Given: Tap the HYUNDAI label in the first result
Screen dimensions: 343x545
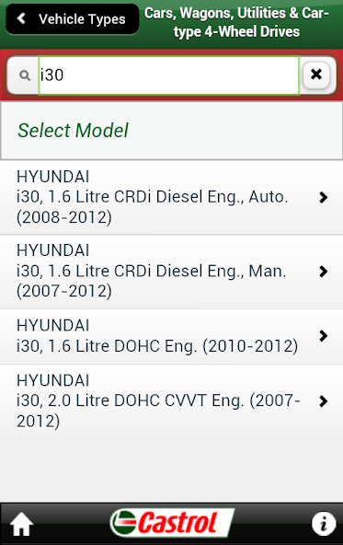Looking at the screenshot, I should coord(52,177).
